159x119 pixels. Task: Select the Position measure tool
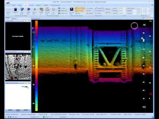90,8
